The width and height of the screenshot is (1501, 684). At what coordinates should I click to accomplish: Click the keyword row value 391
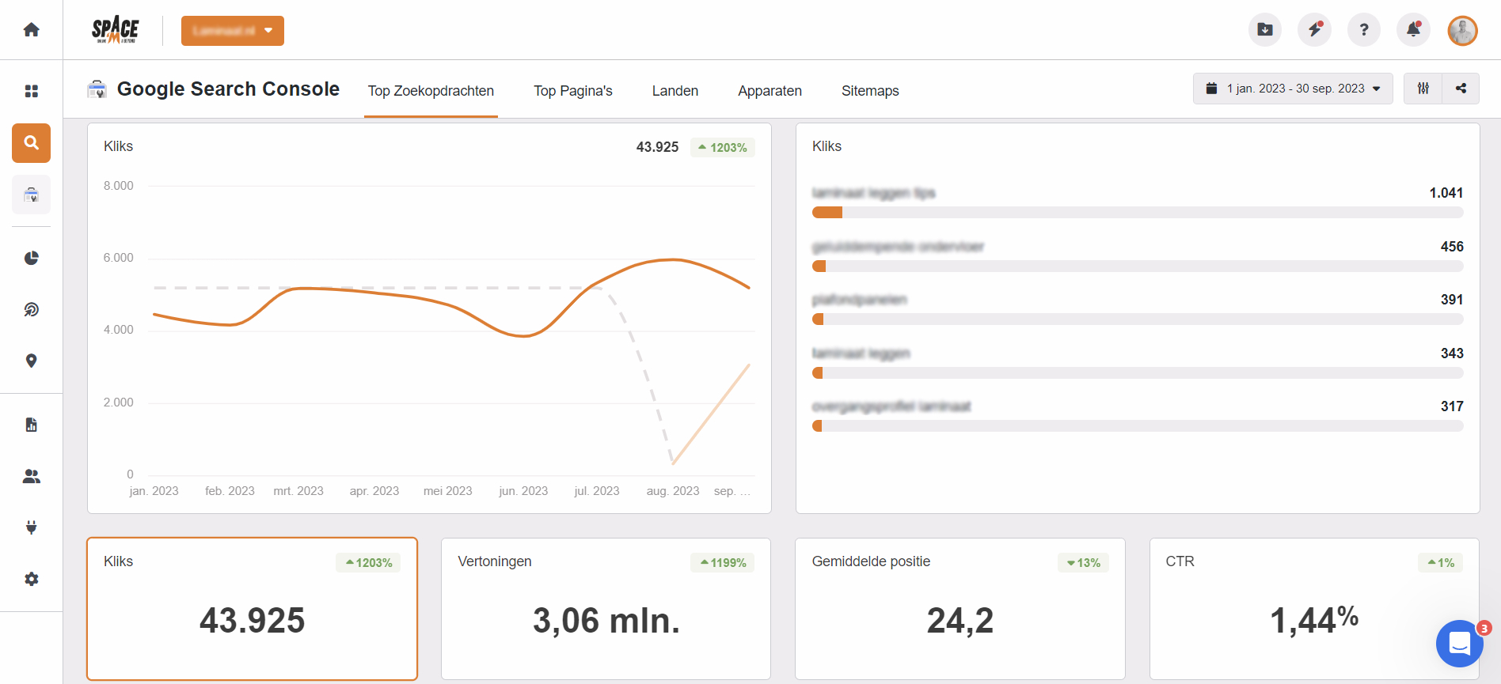(1452, 300)
